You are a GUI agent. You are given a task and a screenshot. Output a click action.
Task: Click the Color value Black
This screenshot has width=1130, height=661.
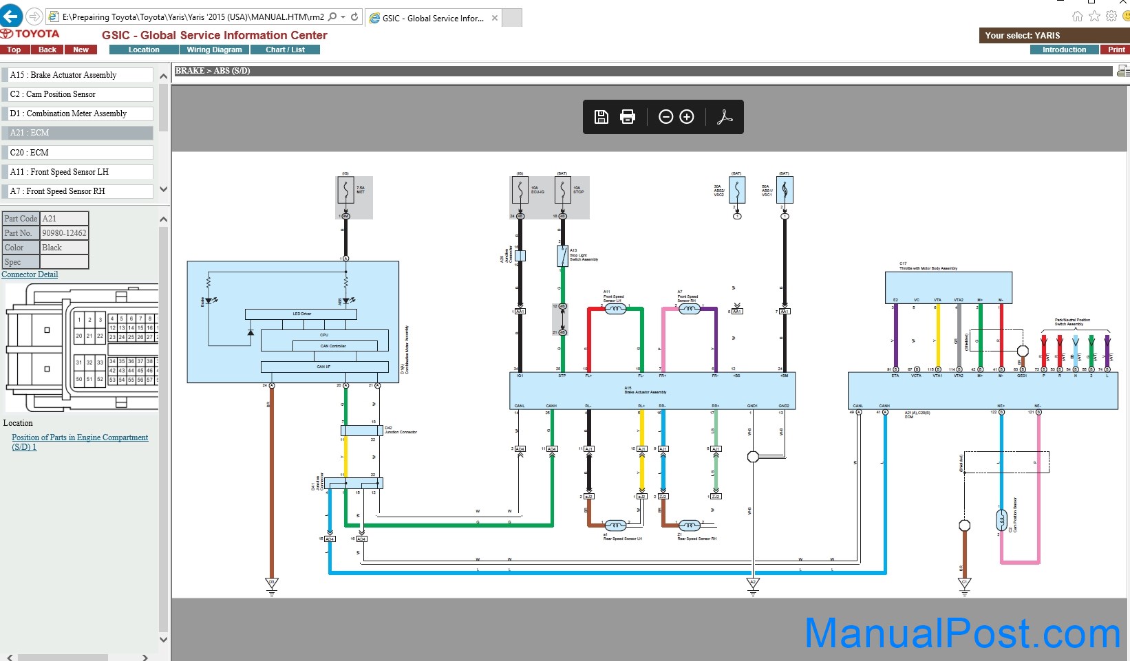pos(65,248)
